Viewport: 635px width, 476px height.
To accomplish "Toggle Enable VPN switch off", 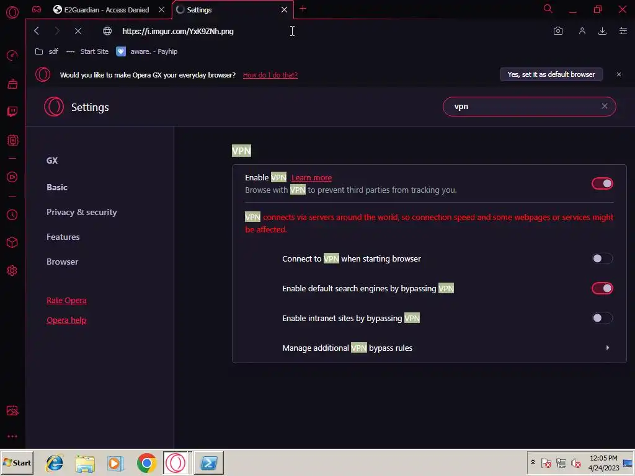I will (602, 183).
